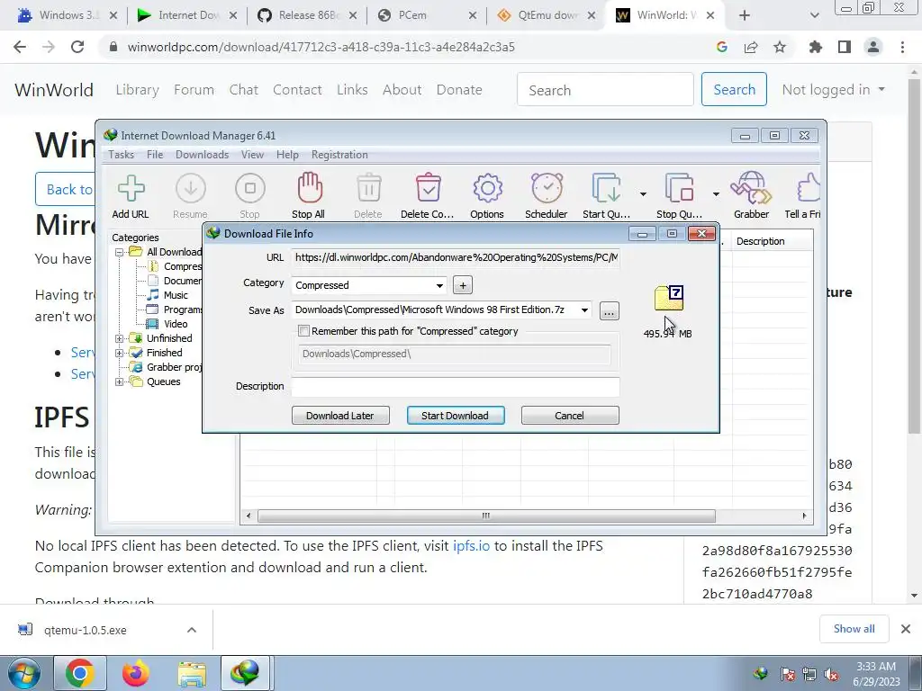The height and width of the screenshot is (691, 922).
Task: Open the Help menu in IDM
Action: click(287, 155)
